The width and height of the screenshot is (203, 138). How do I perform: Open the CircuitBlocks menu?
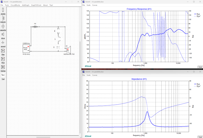tap(15, 5)
